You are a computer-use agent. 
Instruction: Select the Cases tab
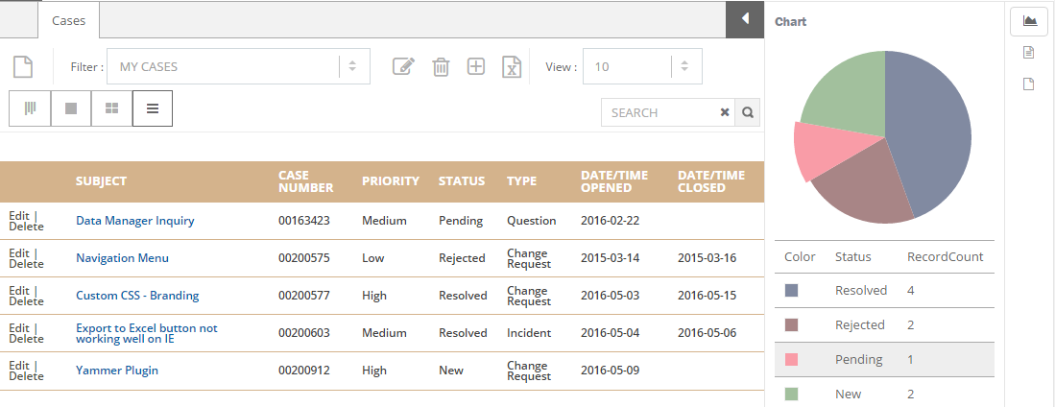pos(68,20)
